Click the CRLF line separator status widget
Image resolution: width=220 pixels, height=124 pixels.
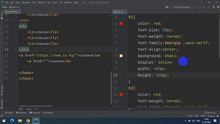coord(196,116)
